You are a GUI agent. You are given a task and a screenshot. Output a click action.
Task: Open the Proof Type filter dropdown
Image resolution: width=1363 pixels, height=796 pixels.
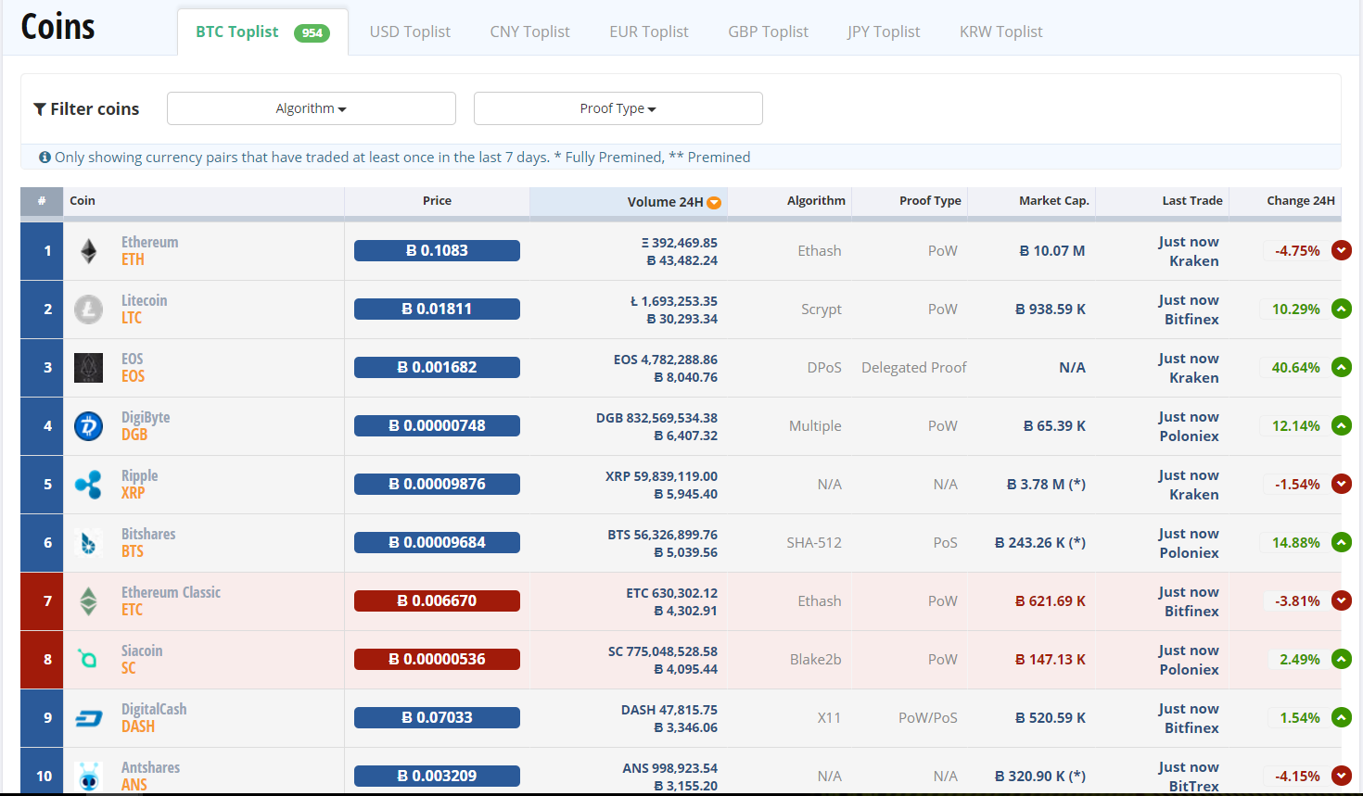coord(618,108)
